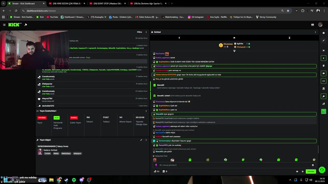Open Filtre in activity feed
The height and width of the screenshot is (184, 328).
click(139, 32)
